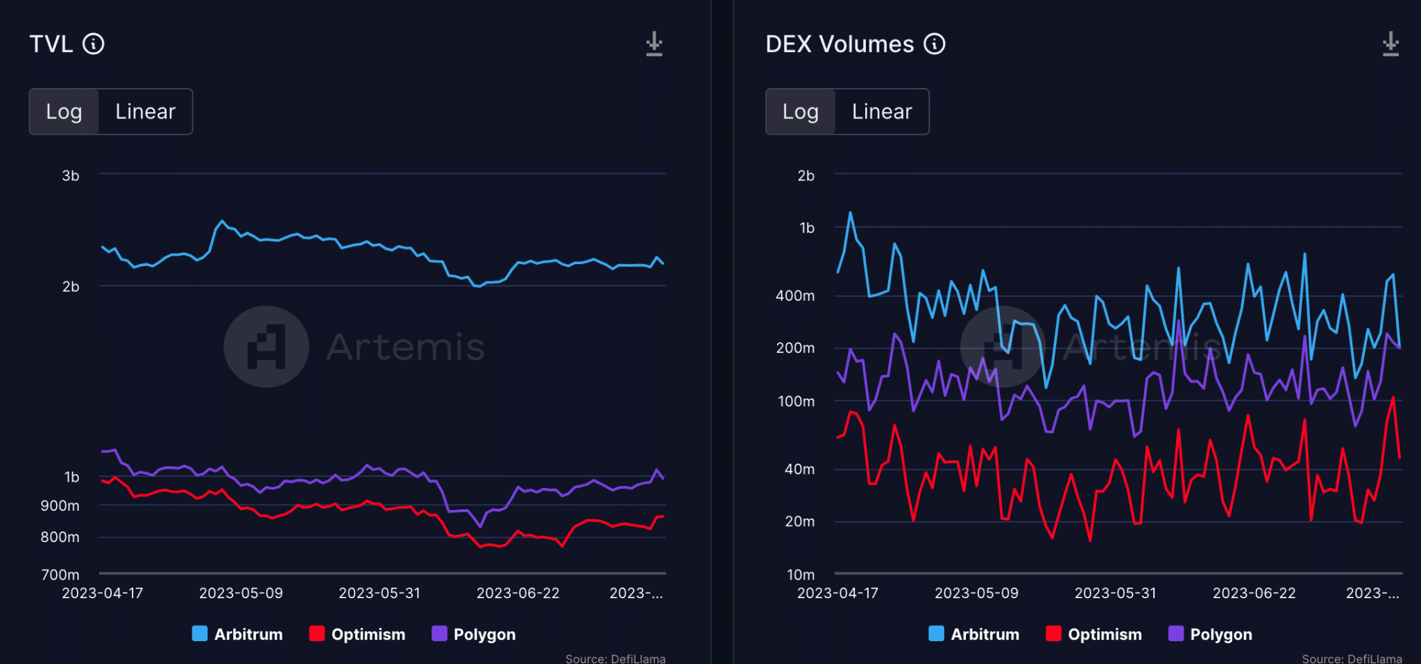Viewport: 1421px width, 664px height.
Task: Click the purple Polygon swatch in DEX Volumes legend
Action: [1176, 634]
